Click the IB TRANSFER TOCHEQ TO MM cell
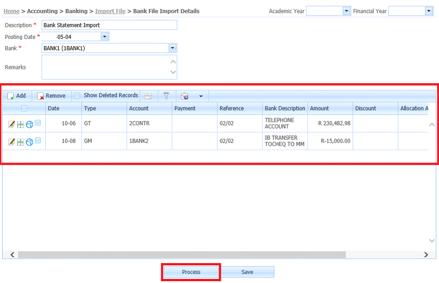Viewport: 439px width, 283px height. click(x=285, y=141)
